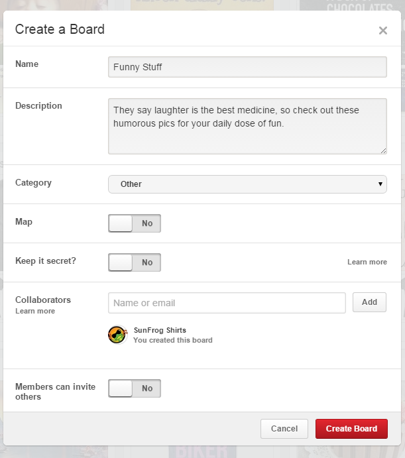This screenshot has width=405, height=458.
Task: Click the SunFrog Shirts avatar icon
Action: point(117,335)
